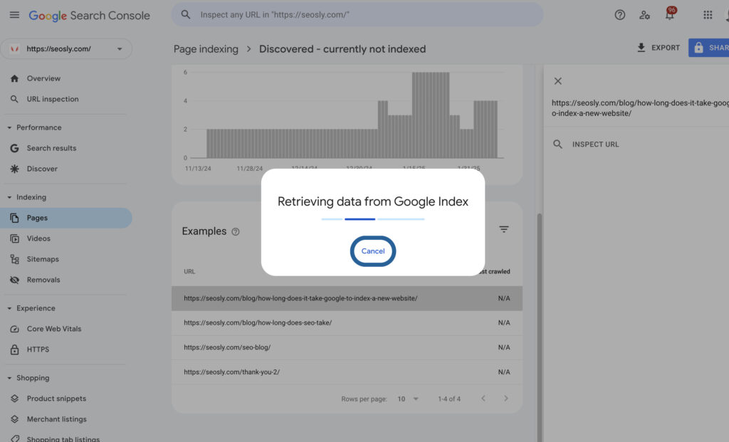Screen dimensions: 729x442
Task: Open the Google apps grid icon
Action: click(707, 14)
